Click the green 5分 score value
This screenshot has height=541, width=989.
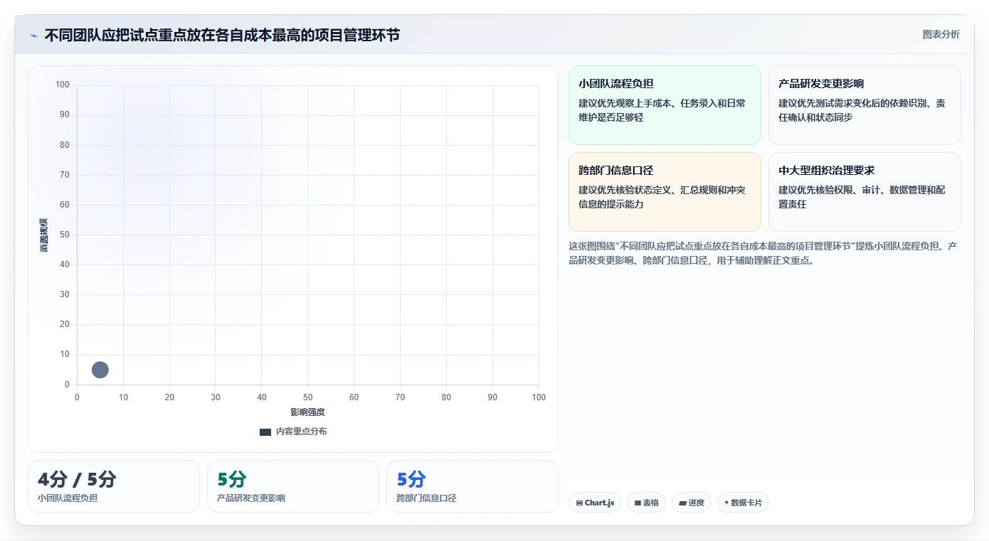[x=232, y=480]
